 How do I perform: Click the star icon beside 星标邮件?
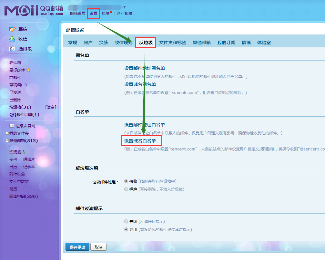[x=28, y=70]
